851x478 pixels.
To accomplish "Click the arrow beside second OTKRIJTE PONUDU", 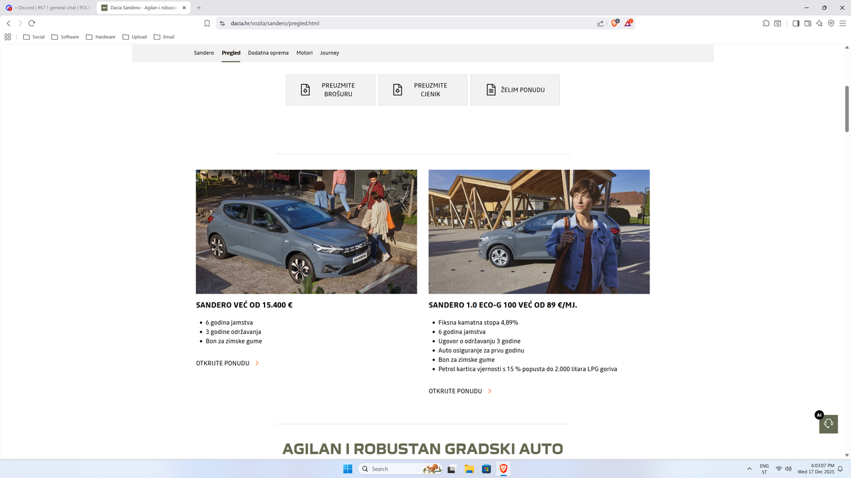I will 490,391.
